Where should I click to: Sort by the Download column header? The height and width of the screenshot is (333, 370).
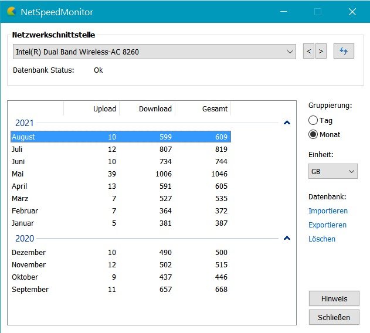(147, 108)
